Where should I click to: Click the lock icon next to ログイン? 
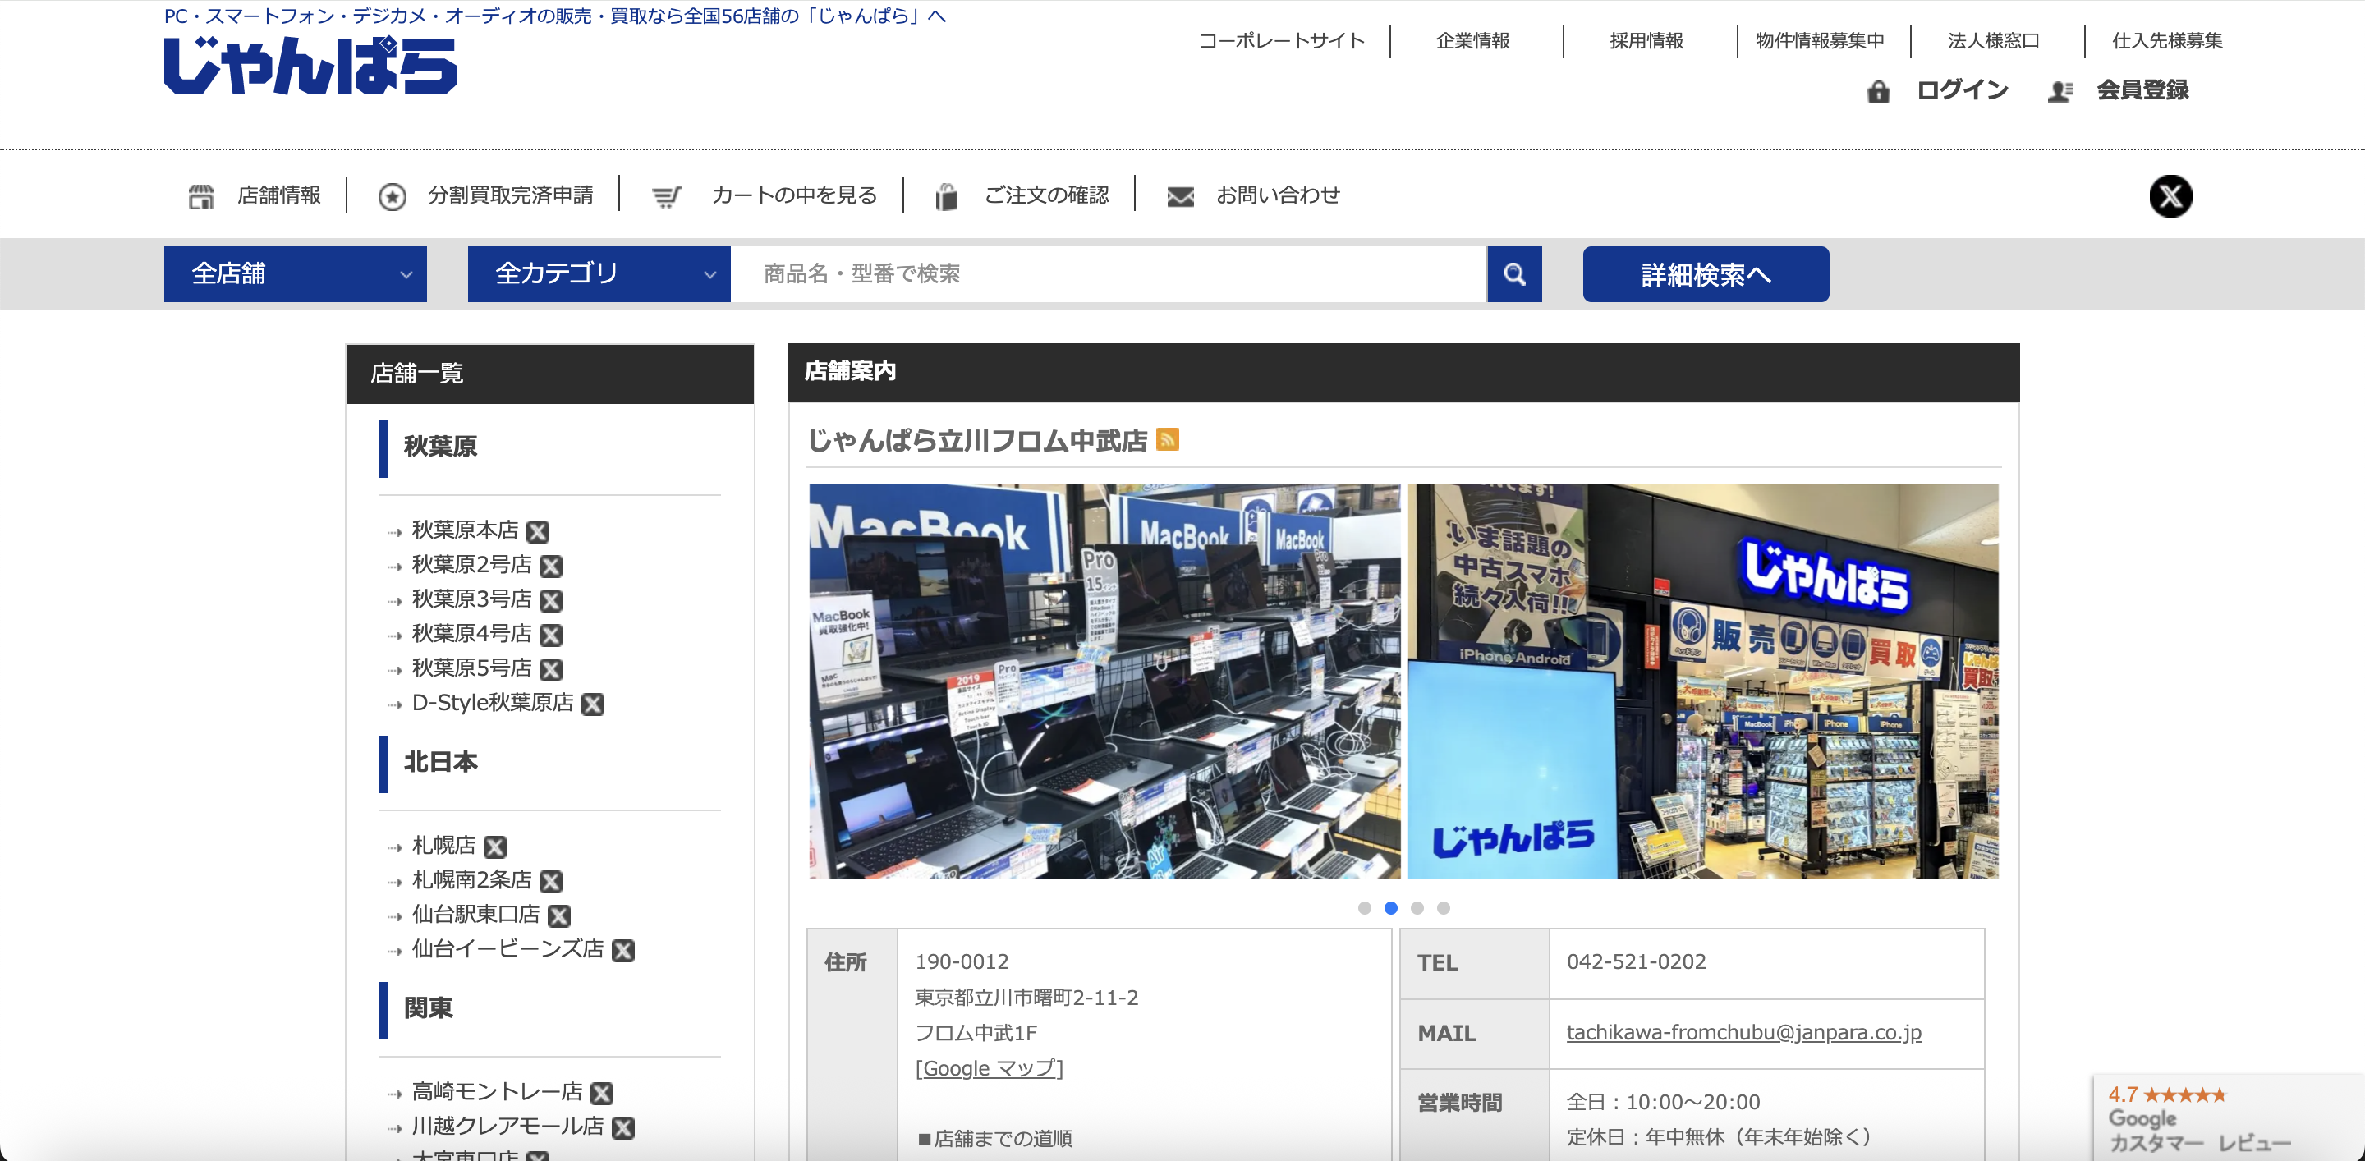[x=1878, y=91]
